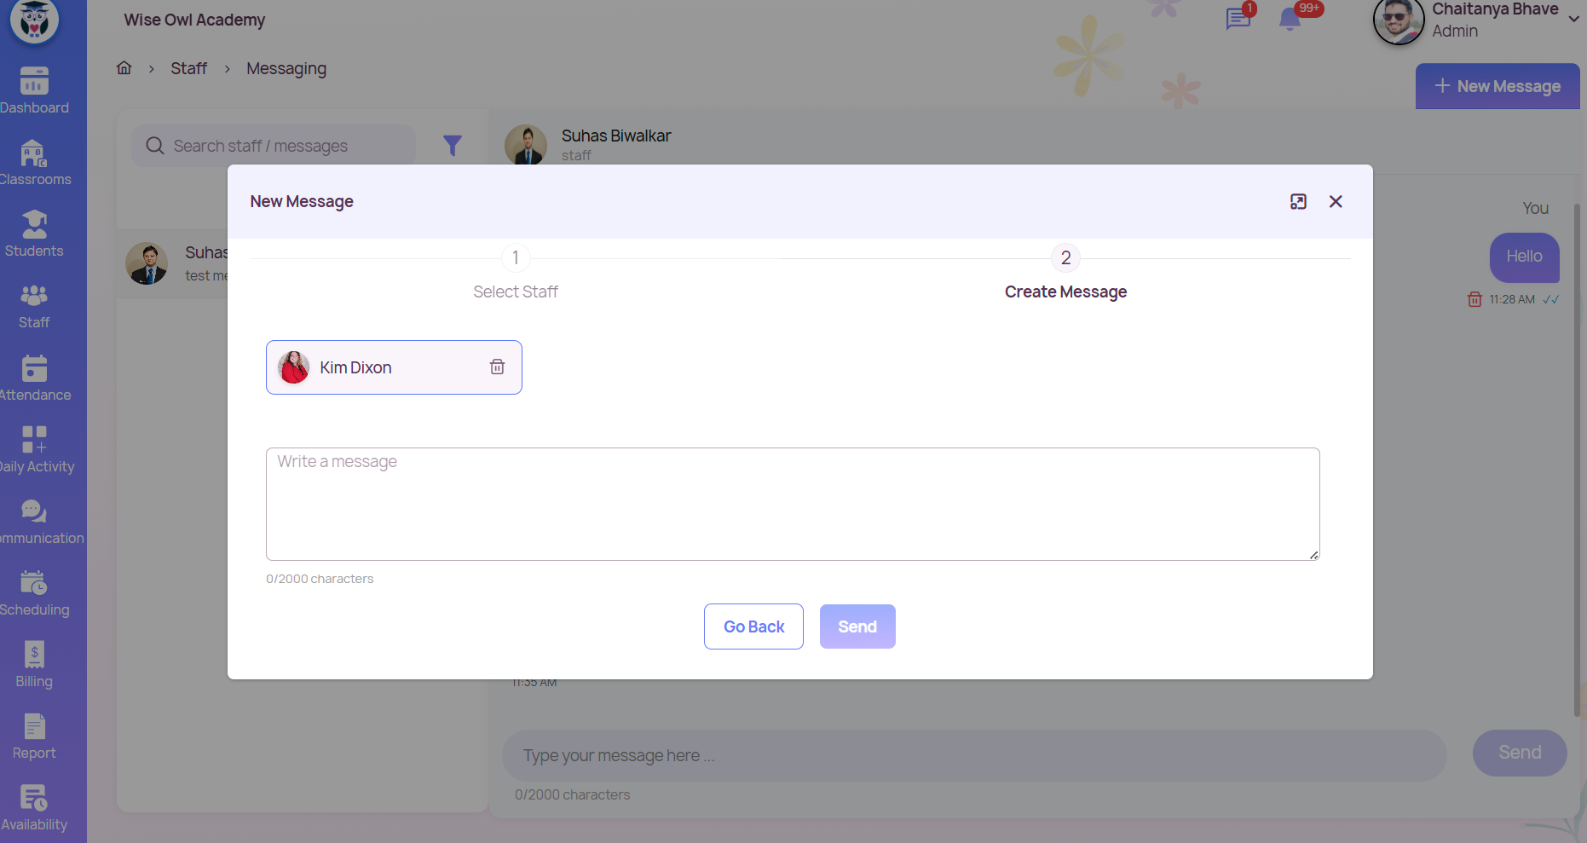Remove Kim Dixon with the trash icon

497,367
